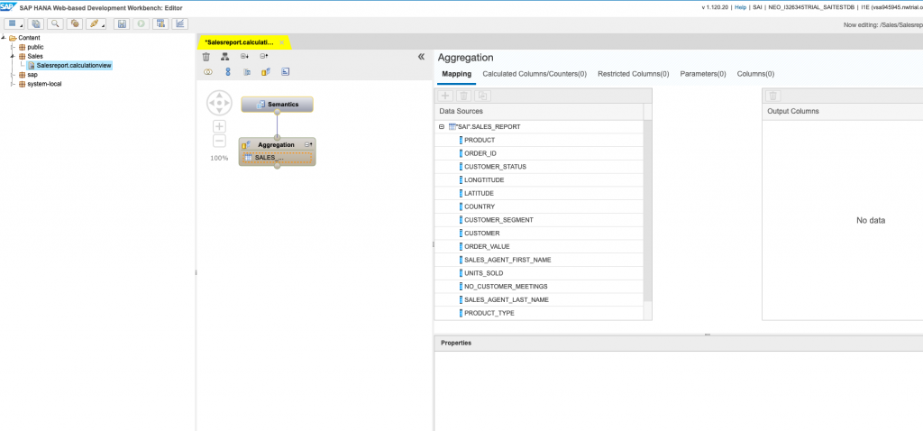This screenshot has height=431, width=923.
Task: Select the PRODUCT_TYPE column
Action: (x=539, y=313)
